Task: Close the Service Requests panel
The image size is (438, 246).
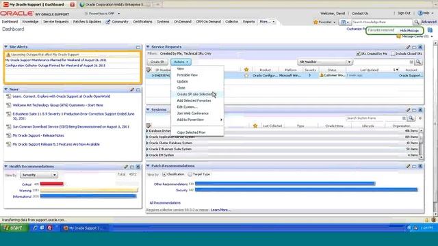Action: click(x=420, y=47)
